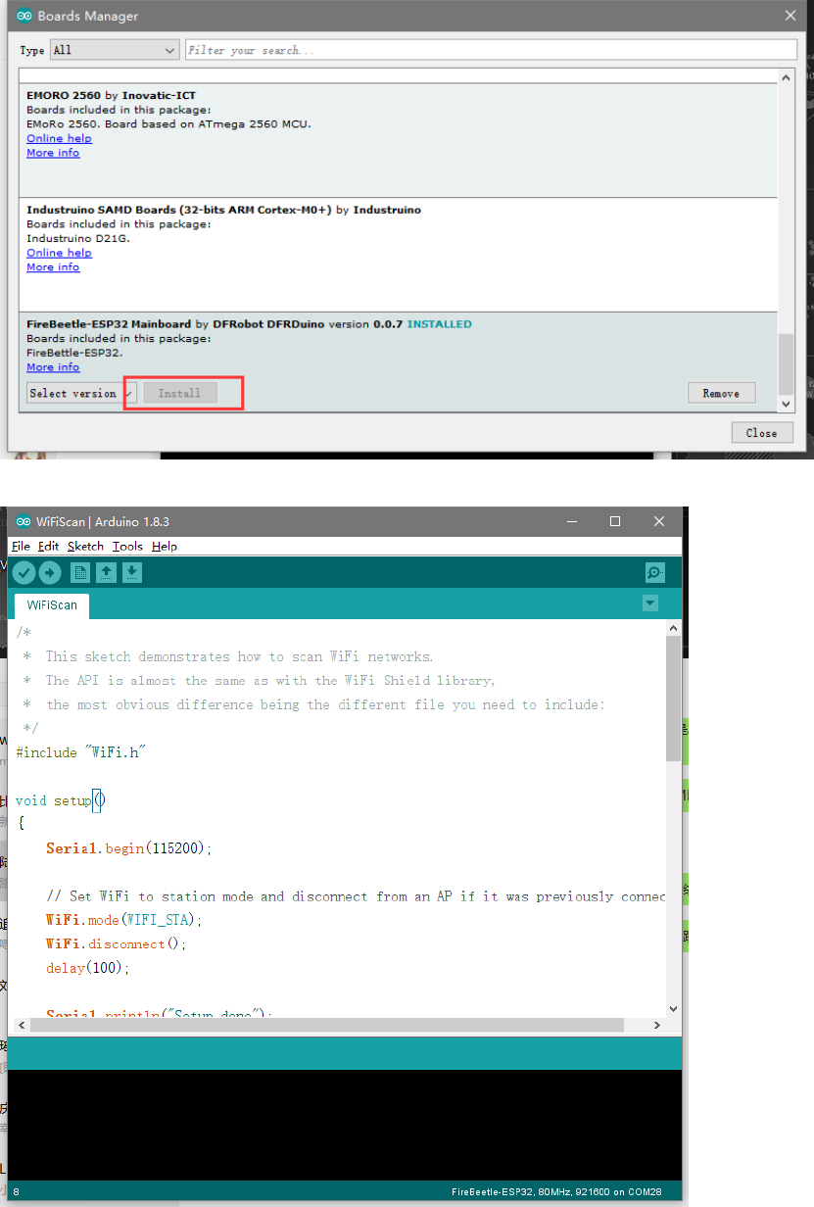Open the tab options dropdown arrow in Arduino IDE

650,603
